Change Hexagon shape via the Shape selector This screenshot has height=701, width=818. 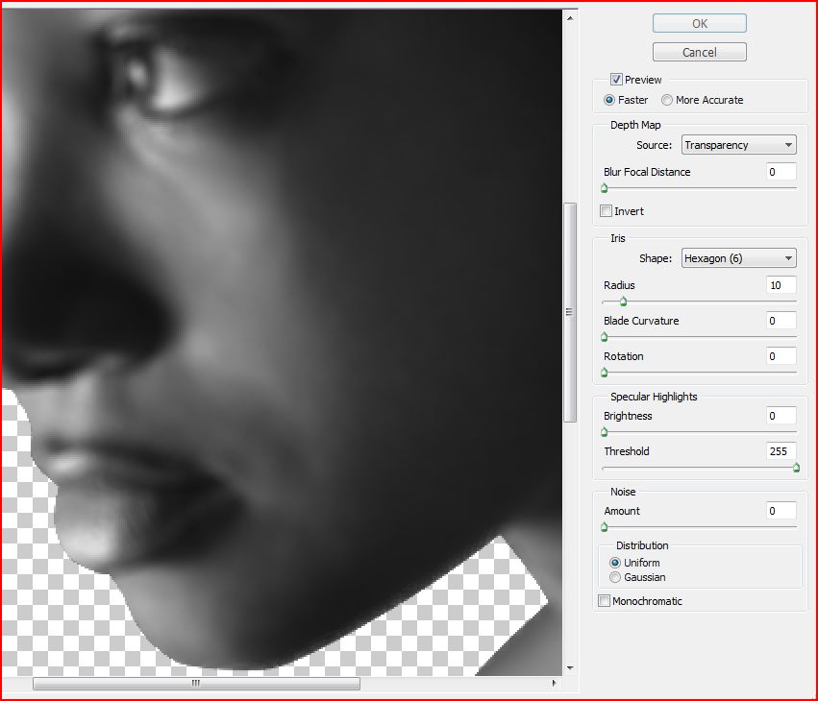pos(738,257)
